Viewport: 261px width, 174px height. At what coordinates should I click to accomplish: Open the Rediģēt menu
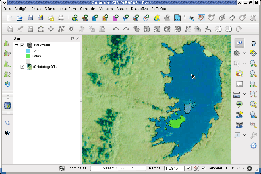click(21, 9)
